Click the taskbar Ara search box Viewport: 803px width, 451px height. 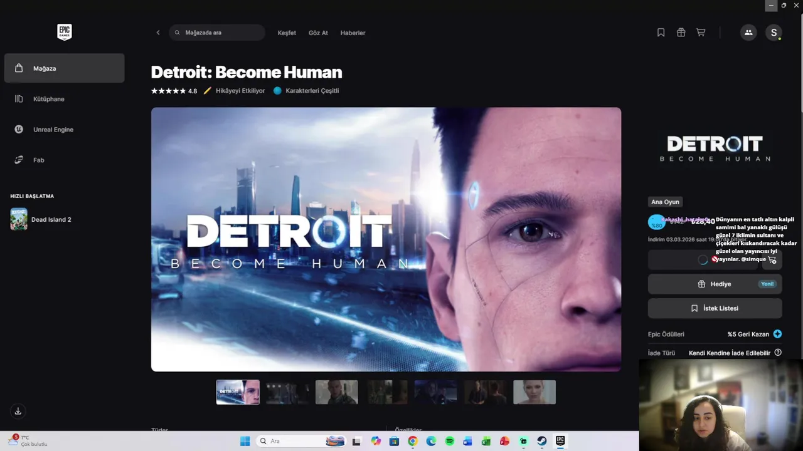coord(302,441)
